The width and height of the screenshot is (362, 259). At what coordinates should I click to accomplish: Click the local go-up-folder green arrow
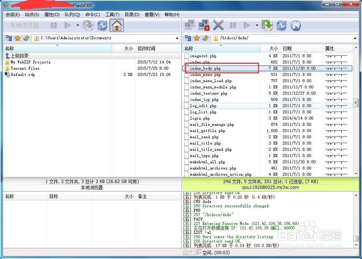26,38
